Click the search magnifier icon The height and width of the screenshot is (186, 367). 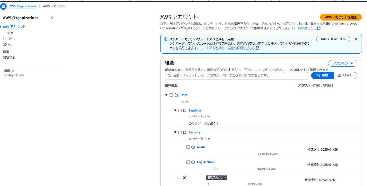click(169, 76)
